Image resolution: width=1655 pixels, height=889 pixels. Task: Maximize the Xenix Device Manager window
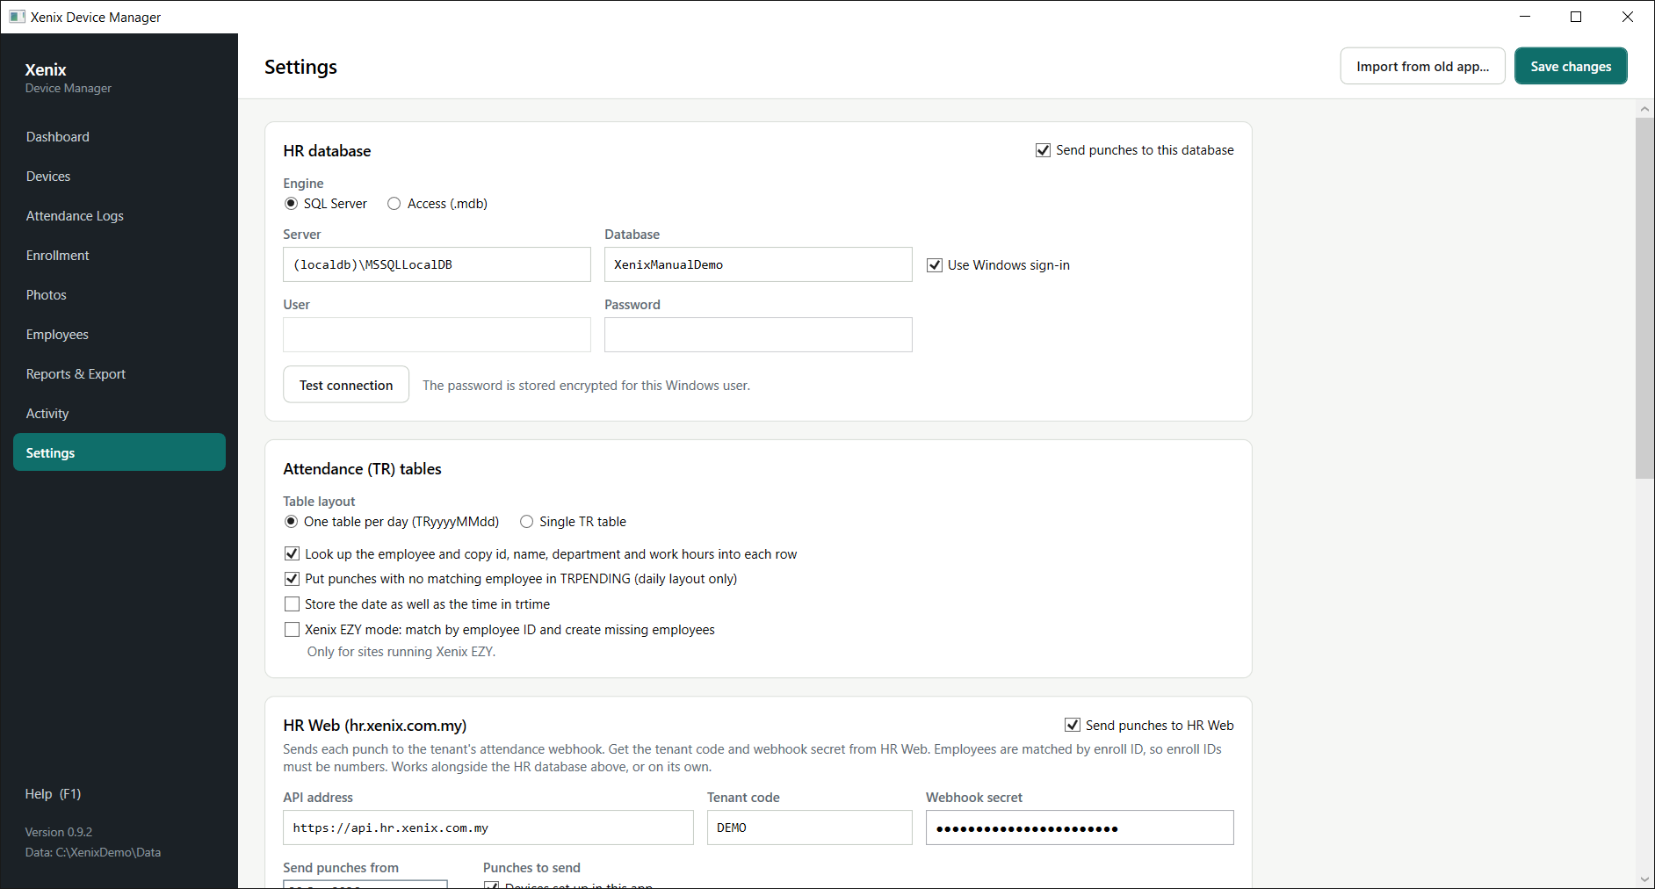1576,17
